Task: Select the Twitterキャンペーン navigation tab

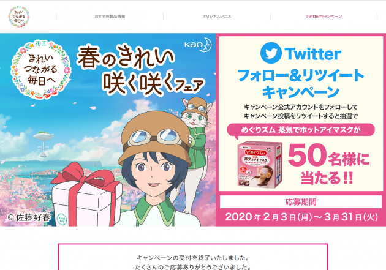Action: (324, 17)
